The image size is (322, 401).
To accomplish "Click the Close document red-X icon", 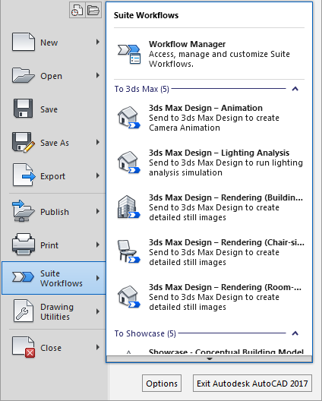I will [x=24, y=347].
